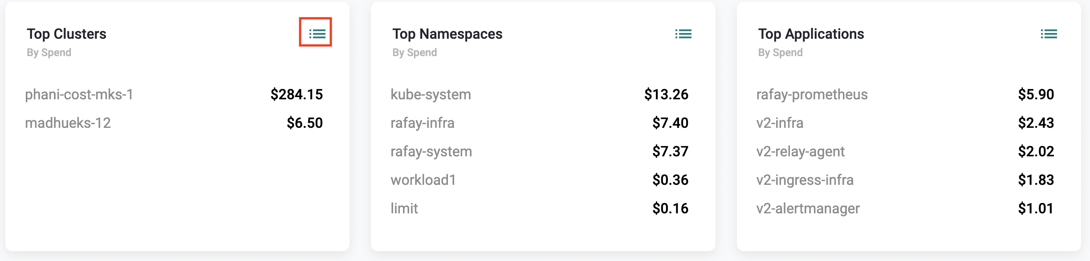Open the rafay-prometheus application
Screen dimensions: 1090x261
(x=812, y=94)
